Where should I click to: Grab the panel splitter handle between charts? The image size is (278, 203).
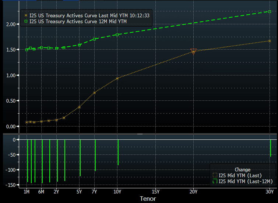140,134
